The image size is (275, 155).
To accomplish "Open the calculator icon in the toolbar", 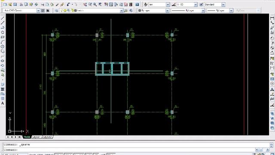I will pyautogui.click(x=131, y=5).
